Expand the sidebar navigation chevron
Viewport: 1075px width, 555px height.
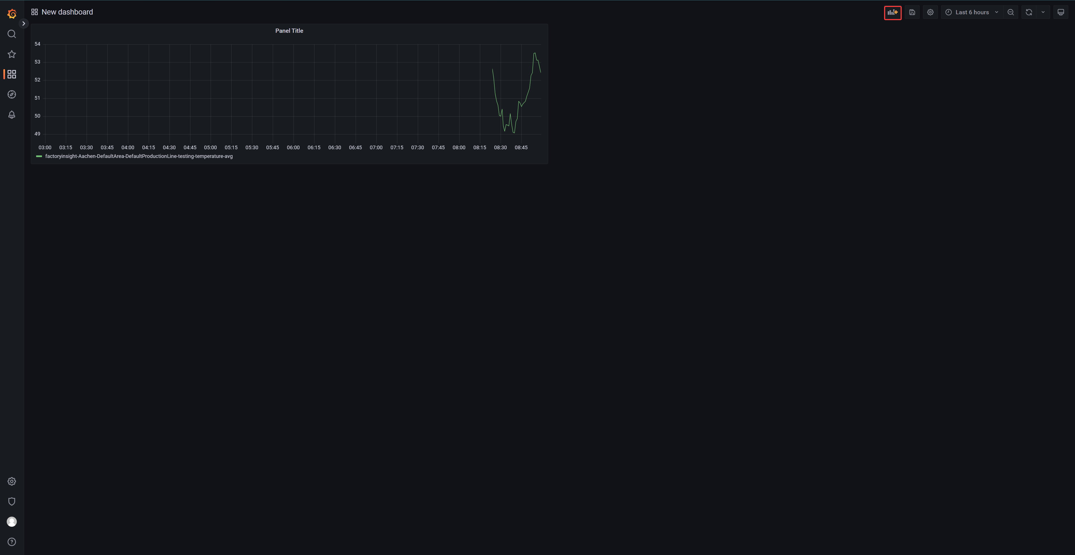point(24,24)
